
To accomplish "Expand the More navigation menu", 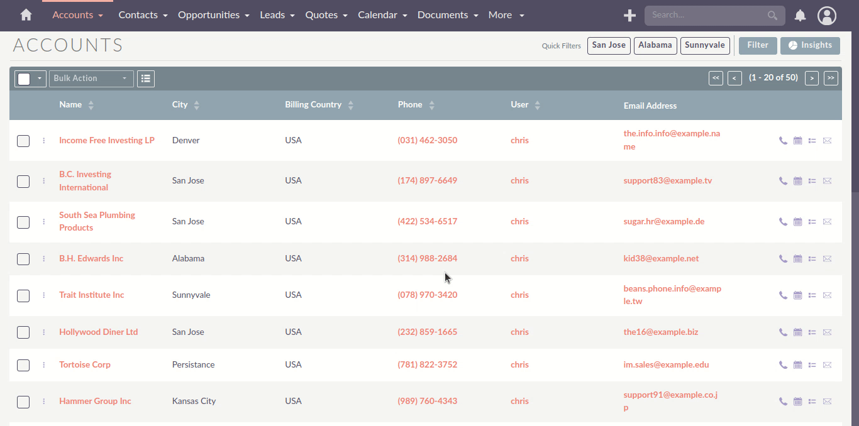I will coord(506,15).
